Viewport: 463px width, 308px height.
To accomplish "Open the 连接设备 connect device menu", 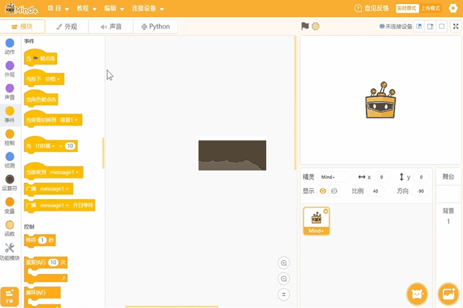I will 148,9.
